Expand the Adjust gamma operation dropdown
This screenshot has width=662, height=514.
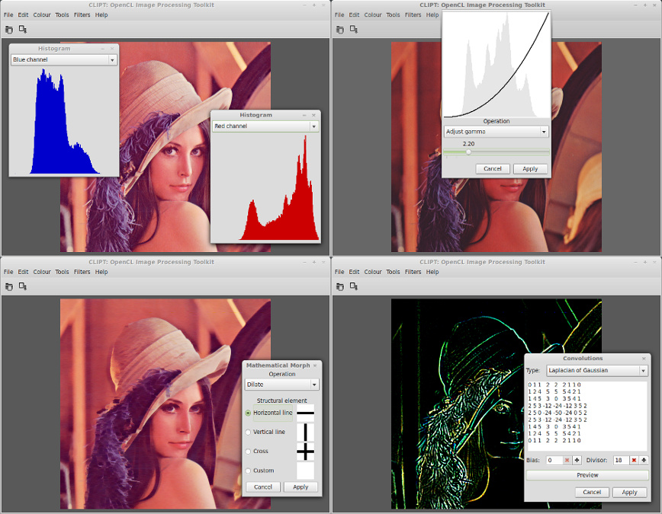click(x=496, y=132)
